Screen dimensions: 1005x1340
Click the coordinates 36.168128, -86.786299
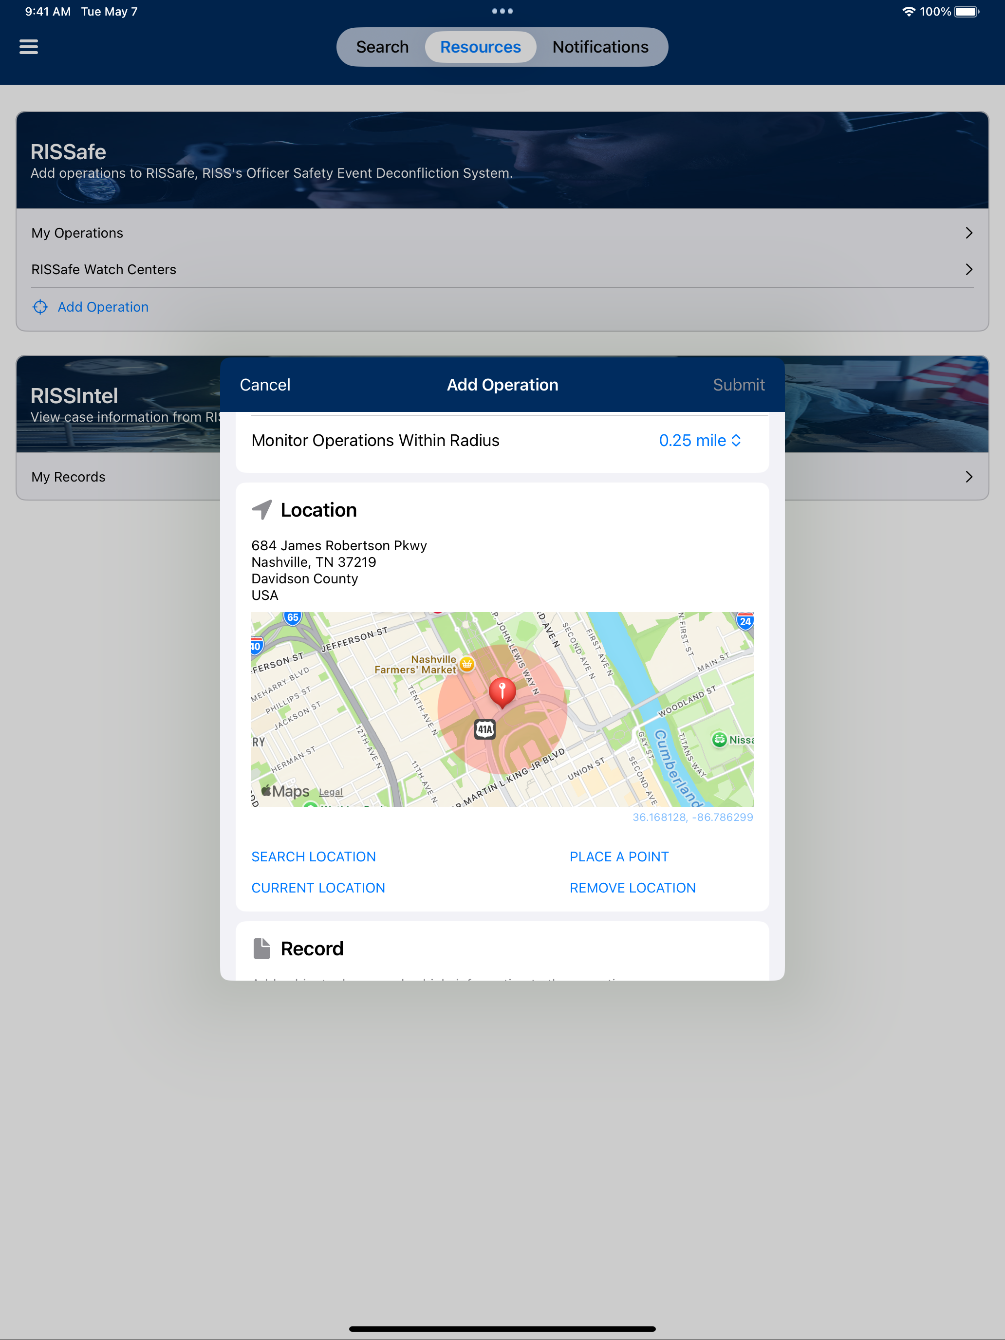point(692,817)
